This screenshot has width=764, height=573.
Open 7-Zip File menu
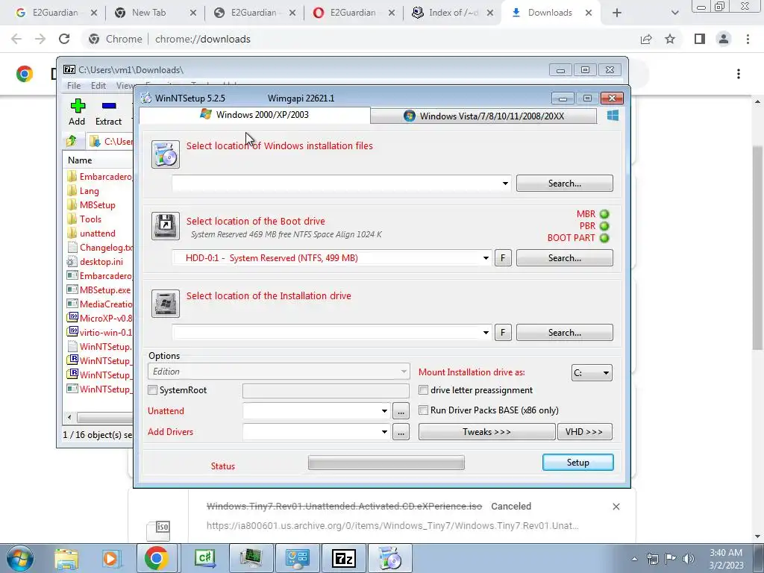tap(74, 86)
